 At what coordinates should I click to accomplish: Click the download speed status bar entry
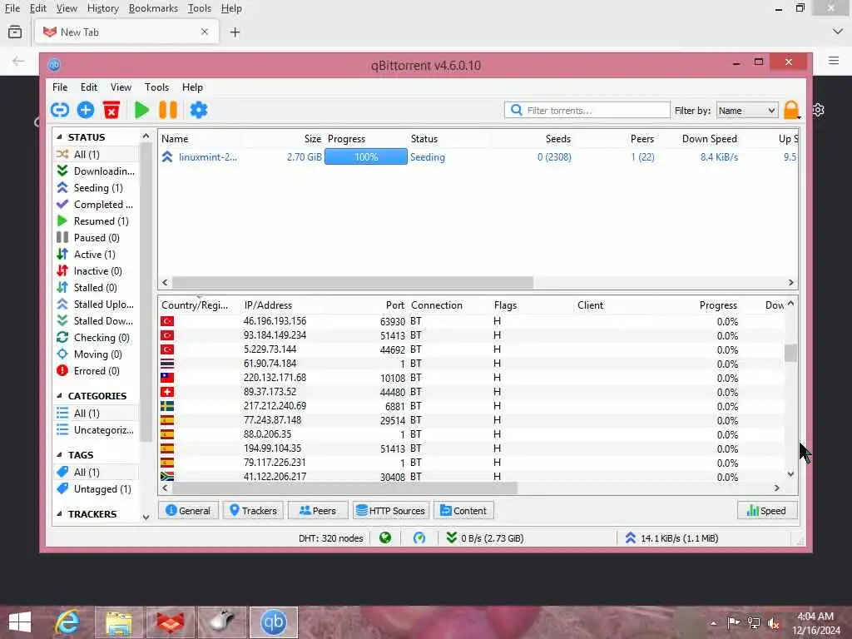tap(485, 538)
